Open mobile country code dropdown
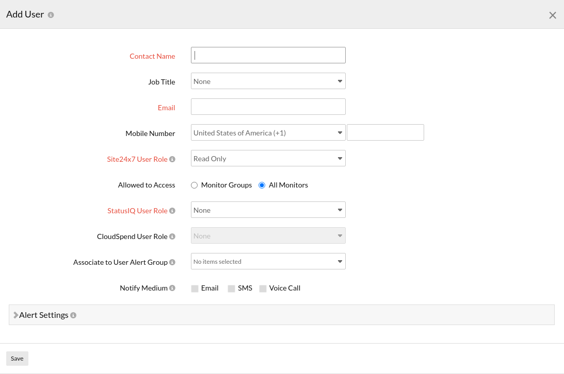 coord(268,133)
